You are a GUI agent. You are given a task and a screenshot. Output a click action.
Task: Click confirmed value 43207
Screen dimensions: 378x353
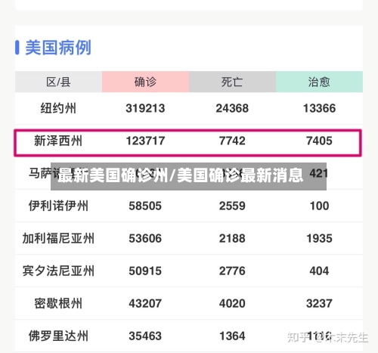(145, 303)
